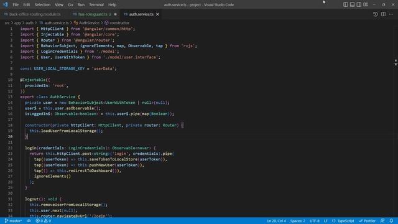Click 'pushNewUser' on line 25
The image size is (398, 224).
pyautogui.click(x=102, y=165)
